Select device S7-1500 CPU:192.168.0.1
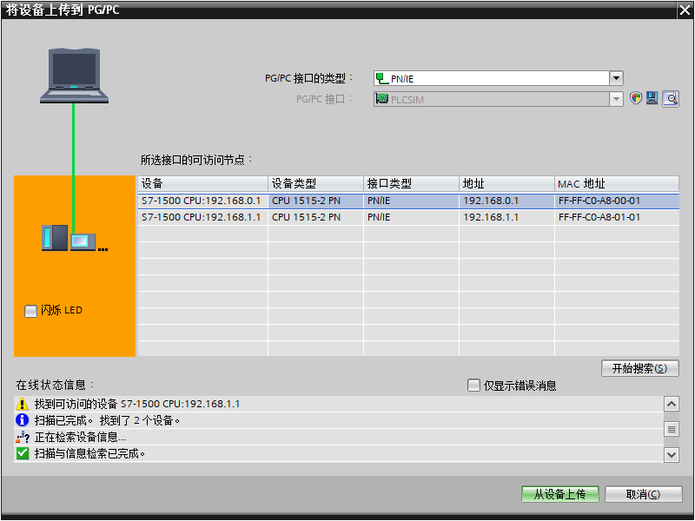The height and width of the screenshot is (521, 695). pyautogui.click(x=201, y=201)
